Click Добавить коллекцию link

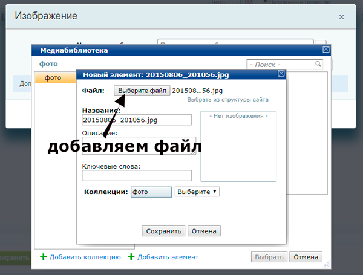pos(85,257)
